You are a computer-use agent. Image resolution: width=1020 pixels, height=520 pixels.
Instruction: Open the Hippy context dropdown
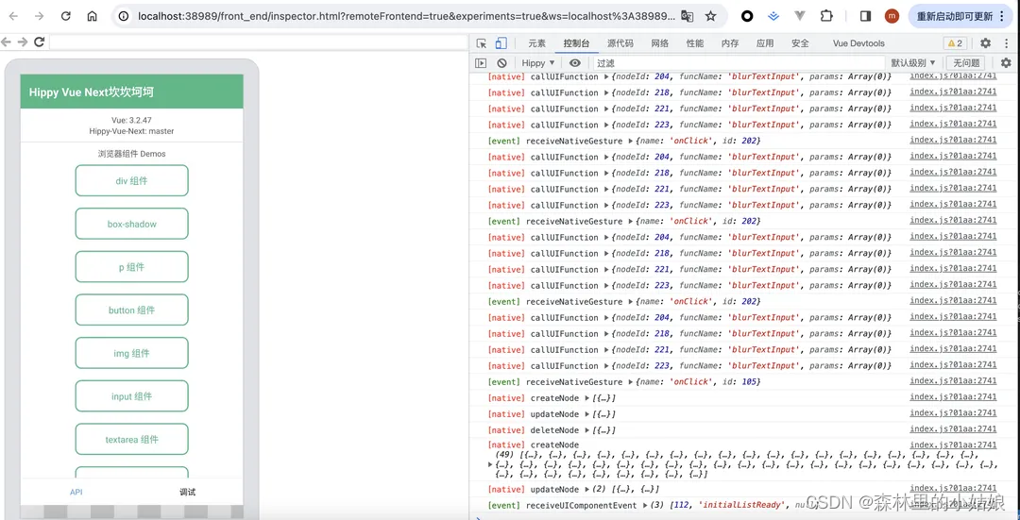pyautogui.click(x=538, y=63)
